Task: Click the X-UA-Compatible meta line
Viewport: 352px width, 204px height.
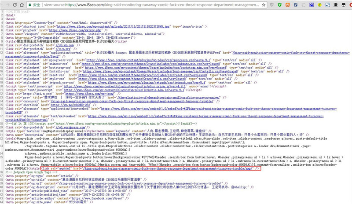Action: tap(70, 38)
